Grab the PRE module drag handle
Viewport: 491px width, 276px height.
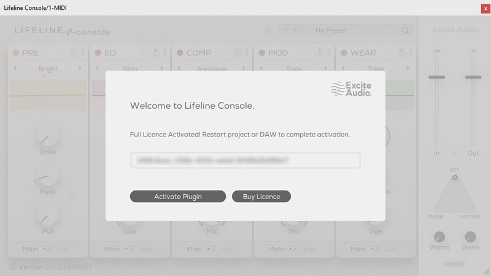point(83,52)
